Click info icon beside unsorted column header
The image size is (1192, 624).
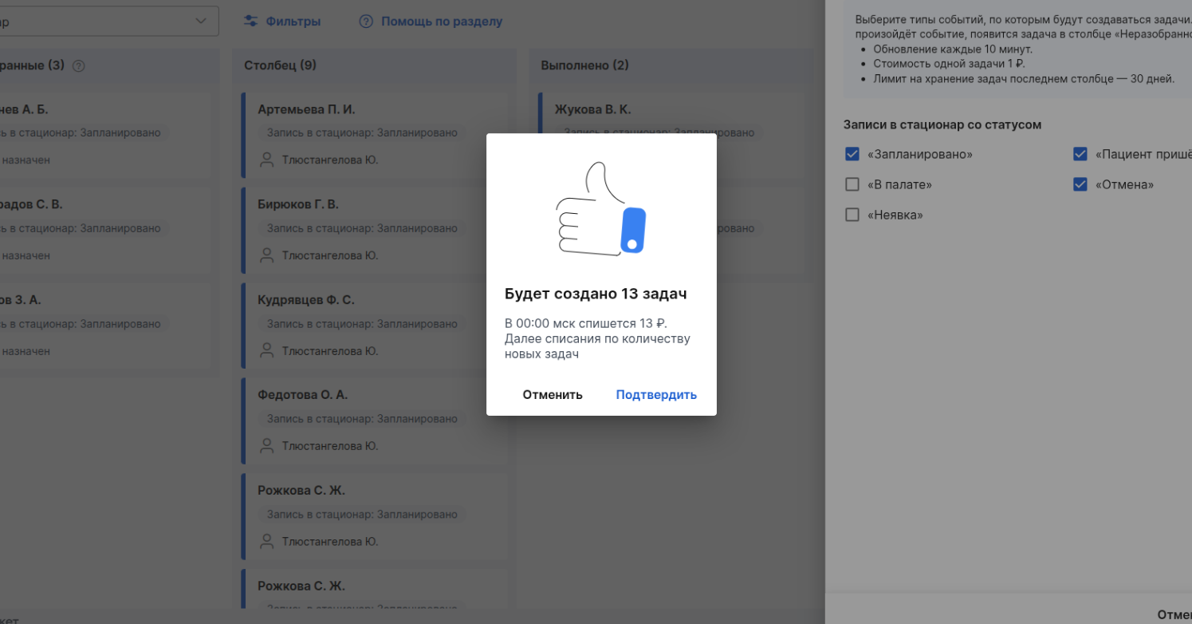pos(78,66)
